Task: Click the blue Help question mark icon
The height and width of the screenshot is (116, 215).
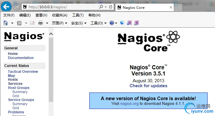Action: (x=111, y=23)
